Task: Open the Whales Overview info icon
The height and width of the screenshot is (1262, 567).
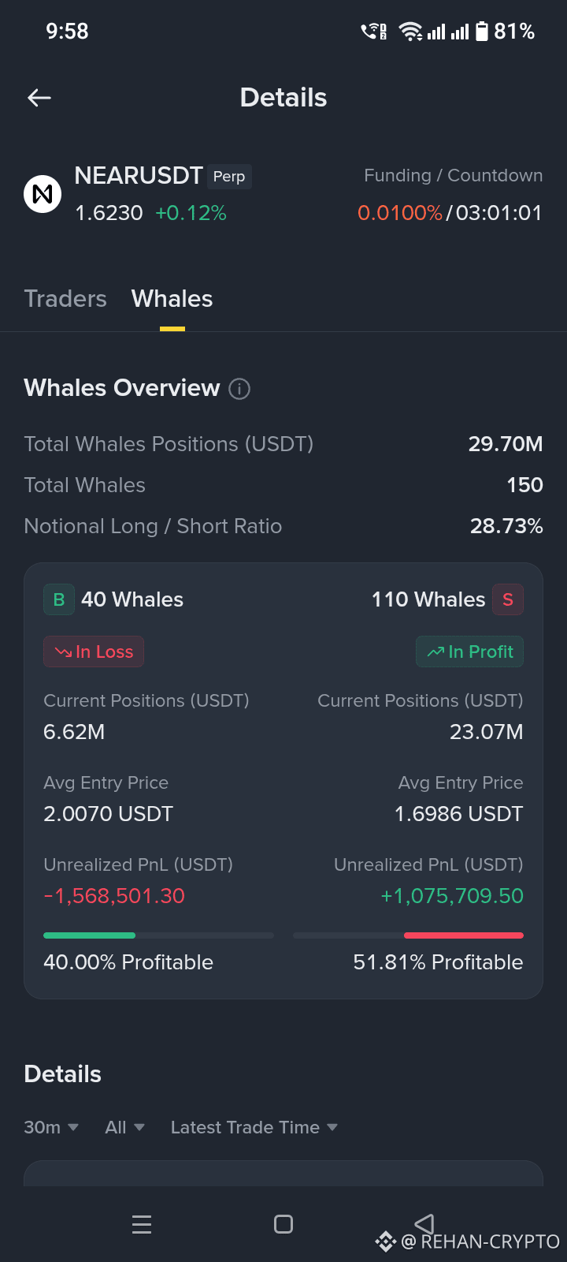Action: click(239, 389)
